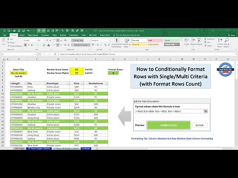Open the File tab
The height and width of the screenshot is (178, 238).
coord(4,35)
